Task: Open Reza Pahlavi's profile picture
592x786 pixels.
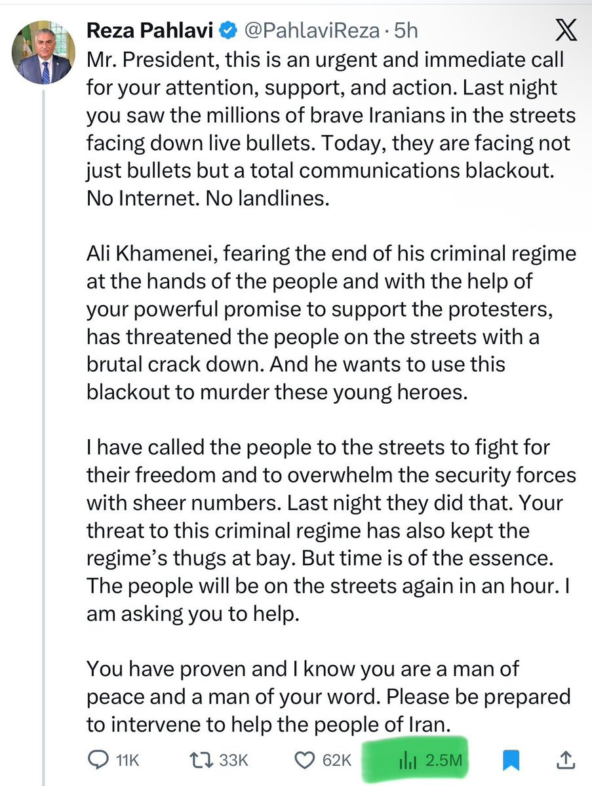Action: tap(44, 52)
